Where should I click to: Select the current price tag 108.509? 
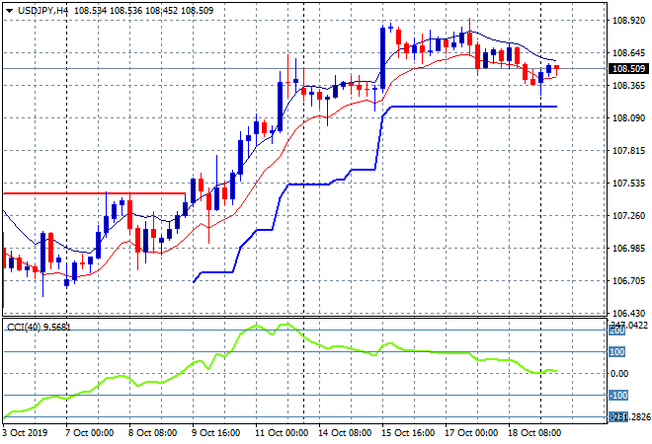628,68
